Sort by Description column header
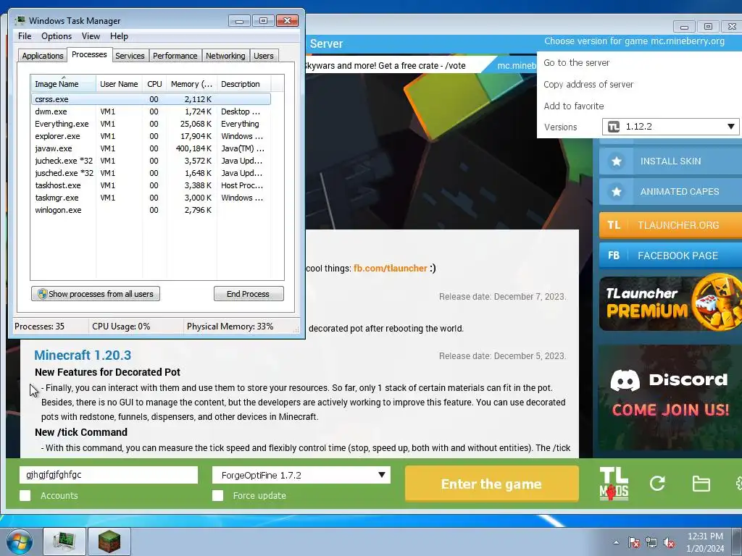 (243, 84)
